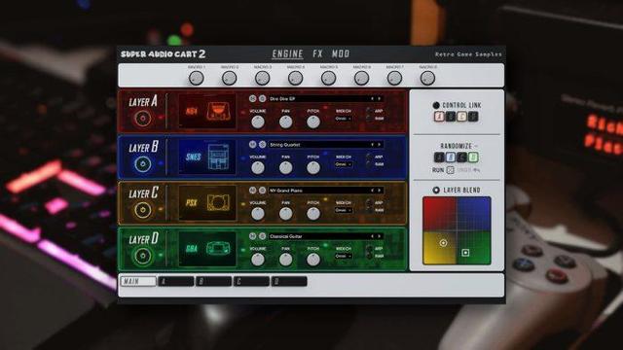Open the MIDI CH Omni dropdown on Layer A
Screen dimensions: 623x350
point(344,119)
